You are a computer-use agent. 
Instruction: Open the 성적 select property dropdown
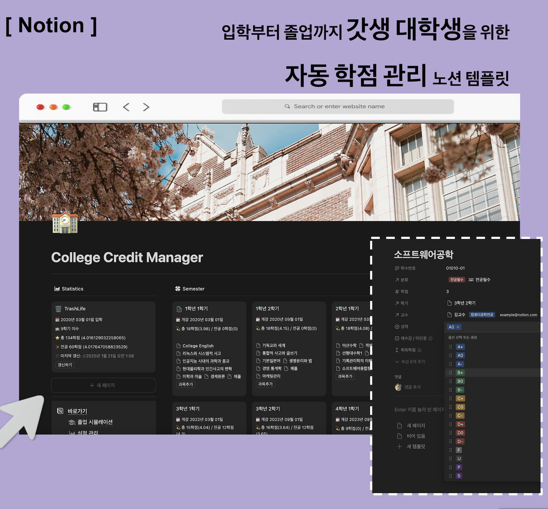point(404,327)
